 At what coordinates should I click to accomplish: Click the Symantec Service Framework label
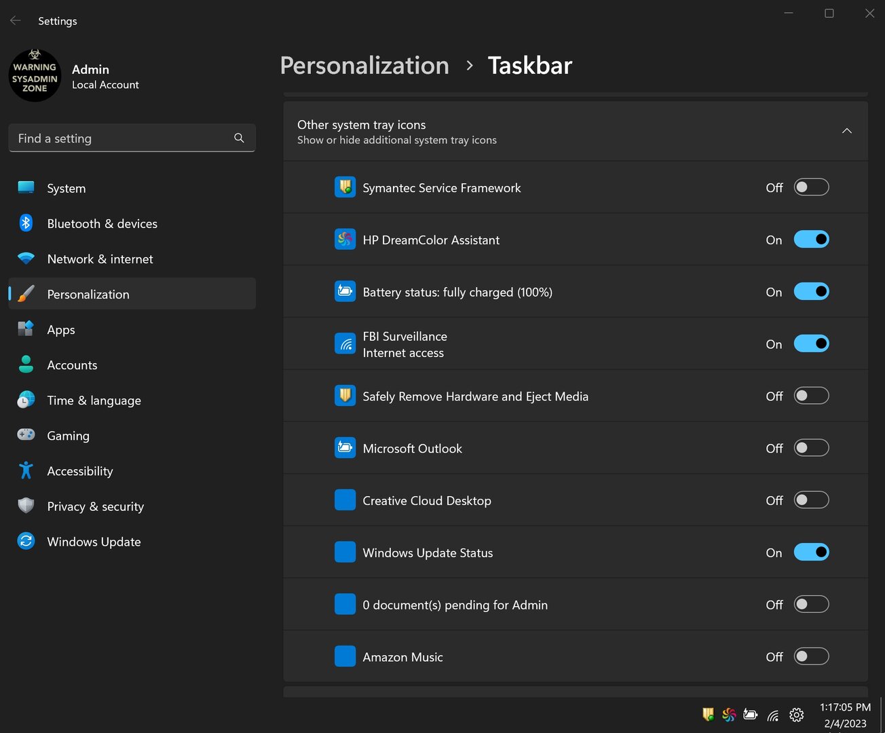[x=442, y=188]
